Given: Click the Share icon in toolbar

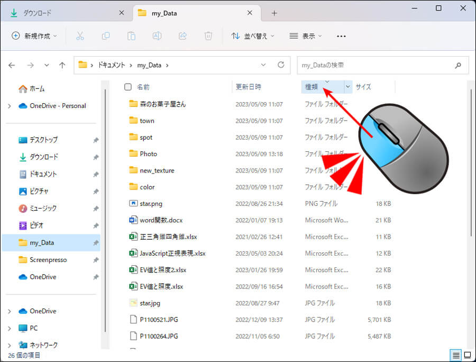Looking at the screenshot, I should tap(182, 36).
